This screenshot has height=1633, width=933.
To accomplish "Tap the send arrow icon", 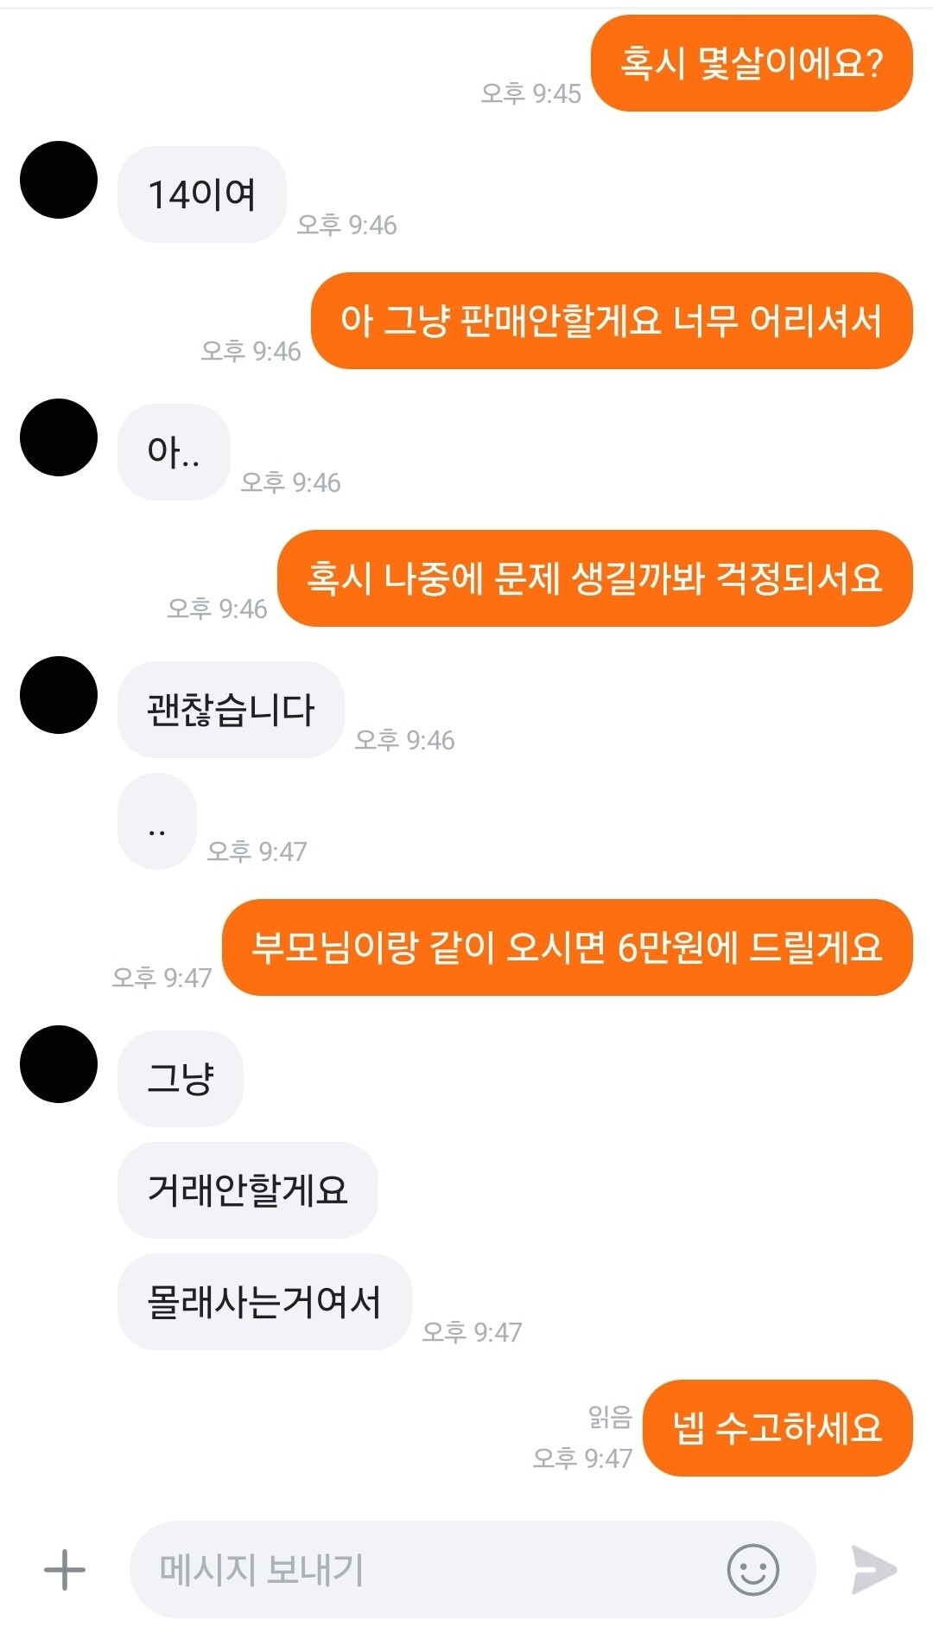I will point(873,1569).
